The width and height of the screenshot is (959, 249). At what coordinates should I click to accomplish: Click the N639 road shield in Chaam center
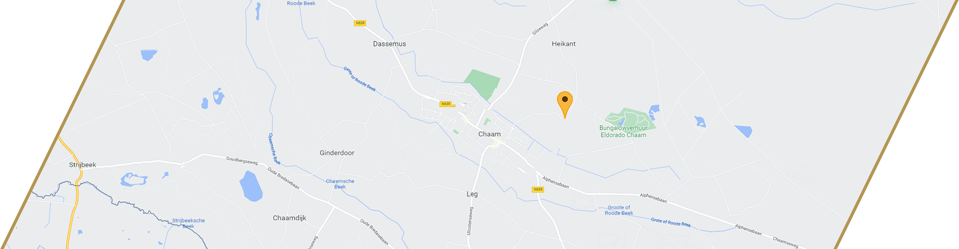(446, 104)
